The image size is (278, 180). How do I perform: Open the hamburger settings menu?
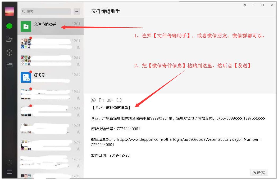(x=10, y=172)
